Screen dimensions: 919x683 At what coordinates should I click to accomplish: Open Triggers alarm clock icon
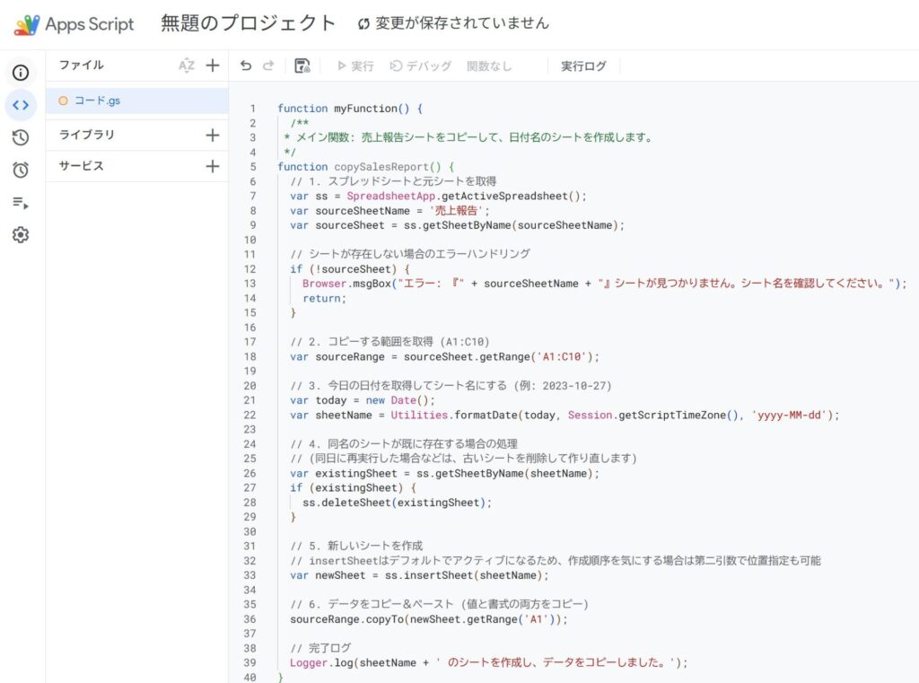21,170
